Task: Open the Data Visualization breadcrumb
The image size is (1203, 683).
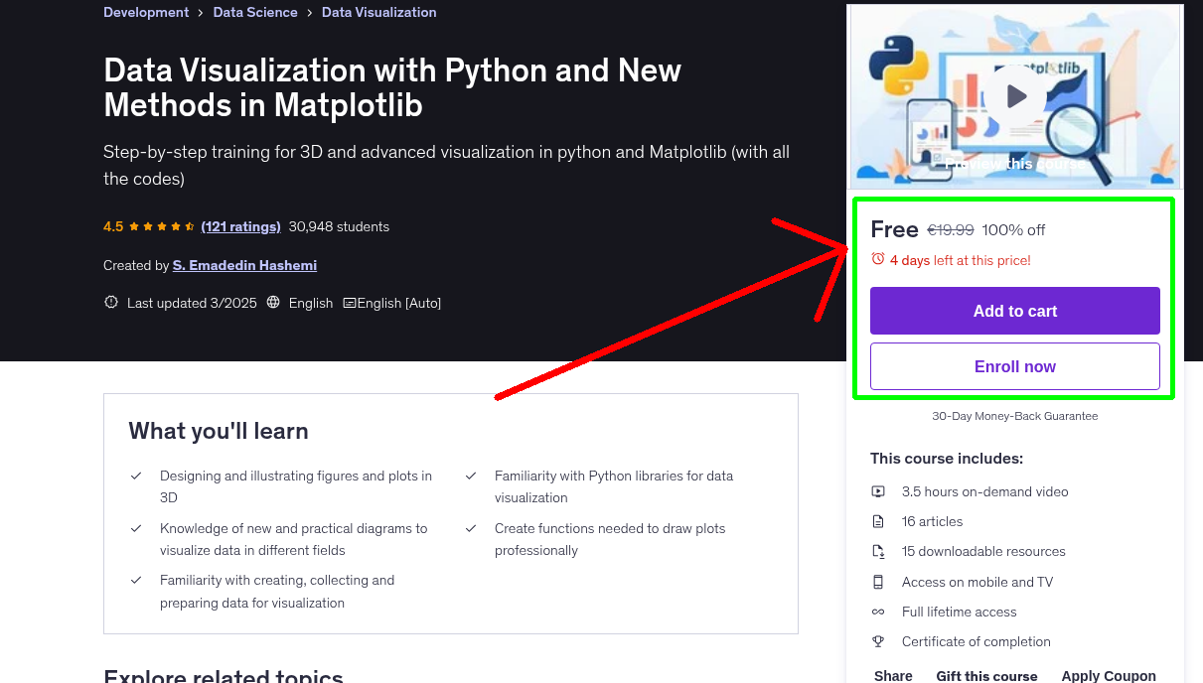Action: (378, 12)
